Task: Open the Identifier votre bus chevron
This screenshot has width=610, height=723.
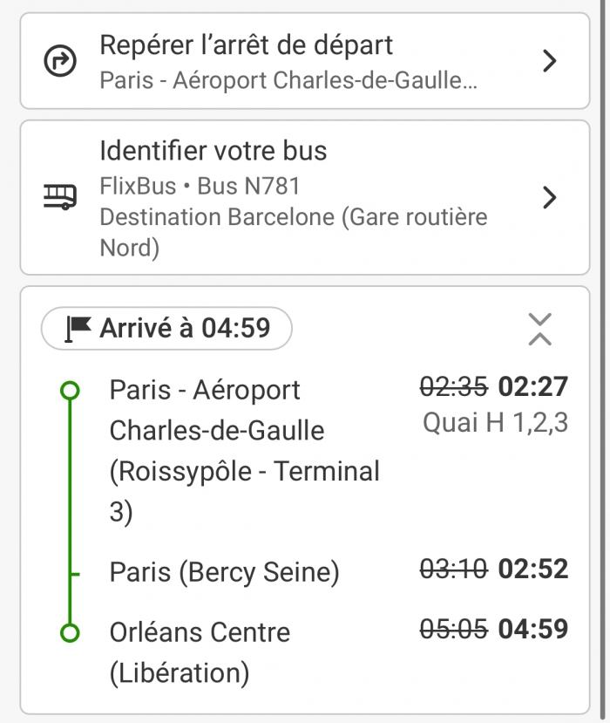Action: click(549, 198)
